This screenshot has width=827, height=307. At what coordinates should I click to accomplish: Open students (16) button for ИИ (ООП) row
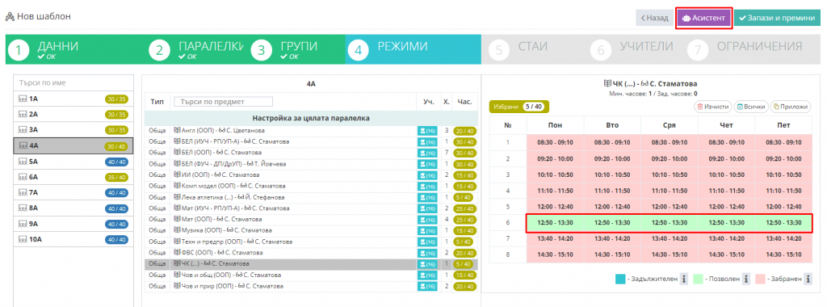click(x=427, y=175)
